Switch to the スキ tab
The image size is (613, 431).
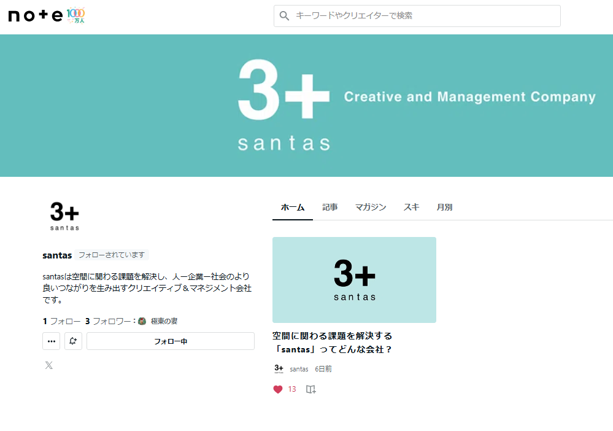tap(411, 208)
